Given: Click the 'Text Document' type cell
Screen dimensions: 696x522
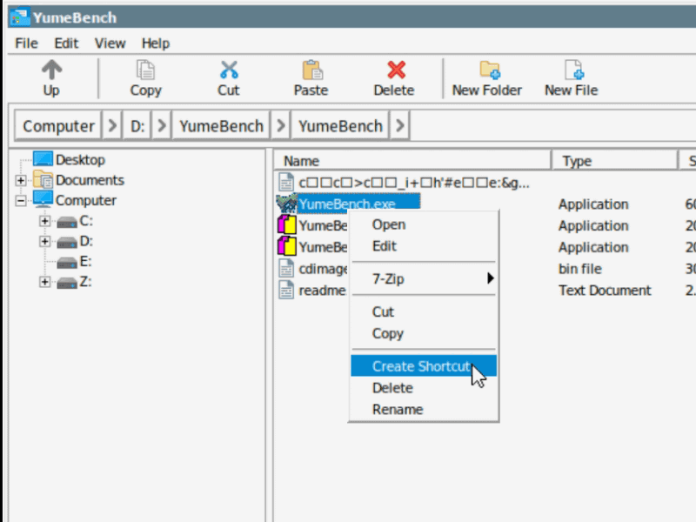Looking at the screenshot, I should 605,291.
